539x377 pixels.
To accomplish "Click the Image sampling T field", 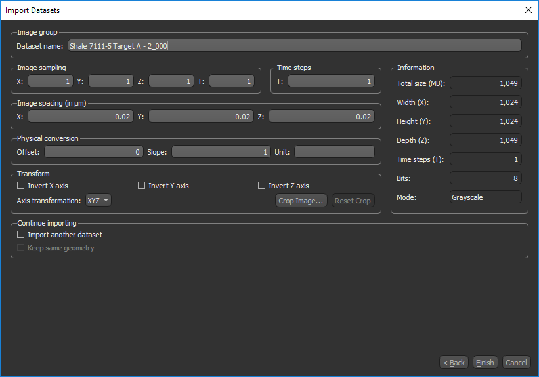I will coord(231,81).
